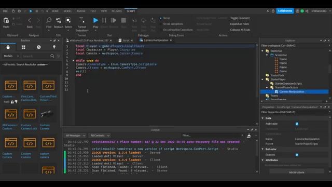Switch to the TEST ribbon tab
The width and height of the screenshot is (332, 187).
click(x=93, y=11)
